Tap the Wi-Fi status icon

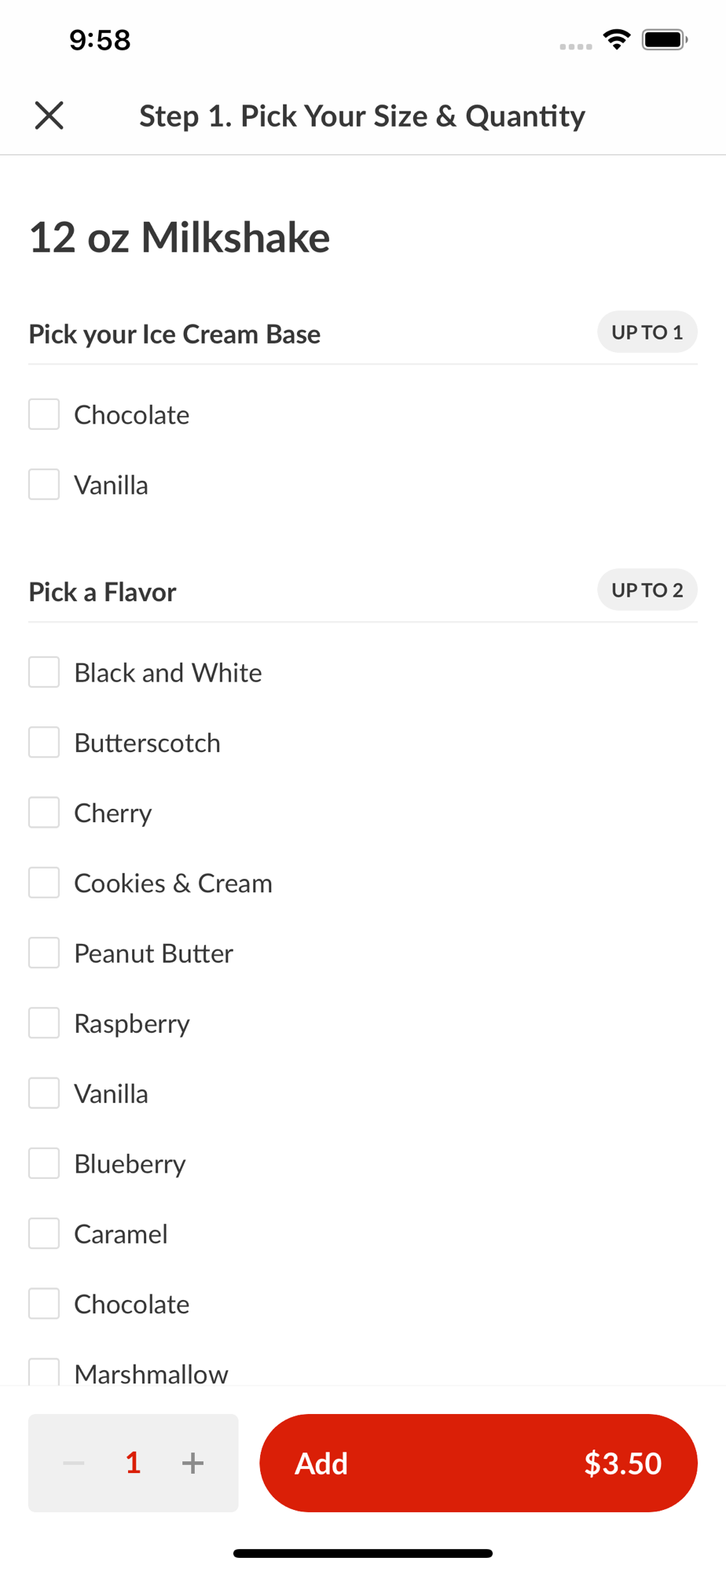617,39
